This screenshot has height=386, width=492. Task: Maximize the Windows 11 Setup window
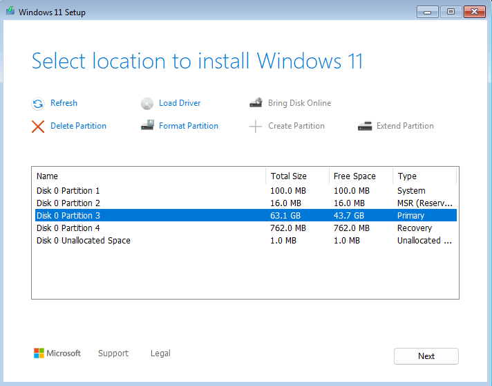click(451, 12)
